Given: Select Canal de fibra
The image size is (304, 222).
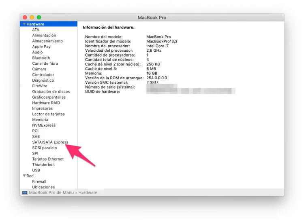Looking at the screenshot, I should tap(45, 63).
